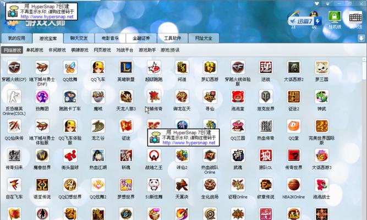Launch the 魔兽世界 game icon
The image size is (367, 220).
click(x=42, y=156)
